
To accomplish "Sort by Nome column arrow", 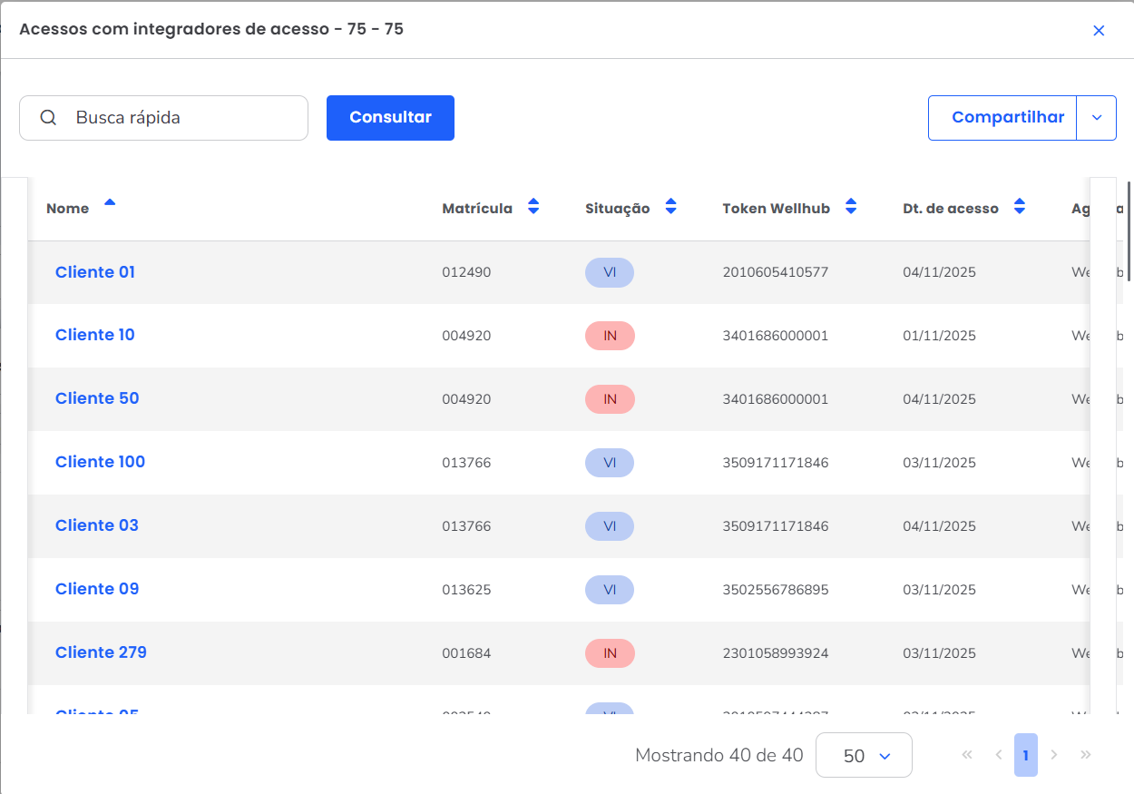I will click(x=110, y=203).
